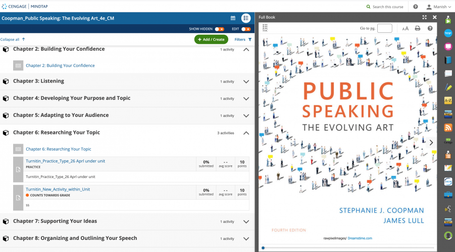Toggle the EDIT mode switch

pyautogui.click(x=246, y=29)
